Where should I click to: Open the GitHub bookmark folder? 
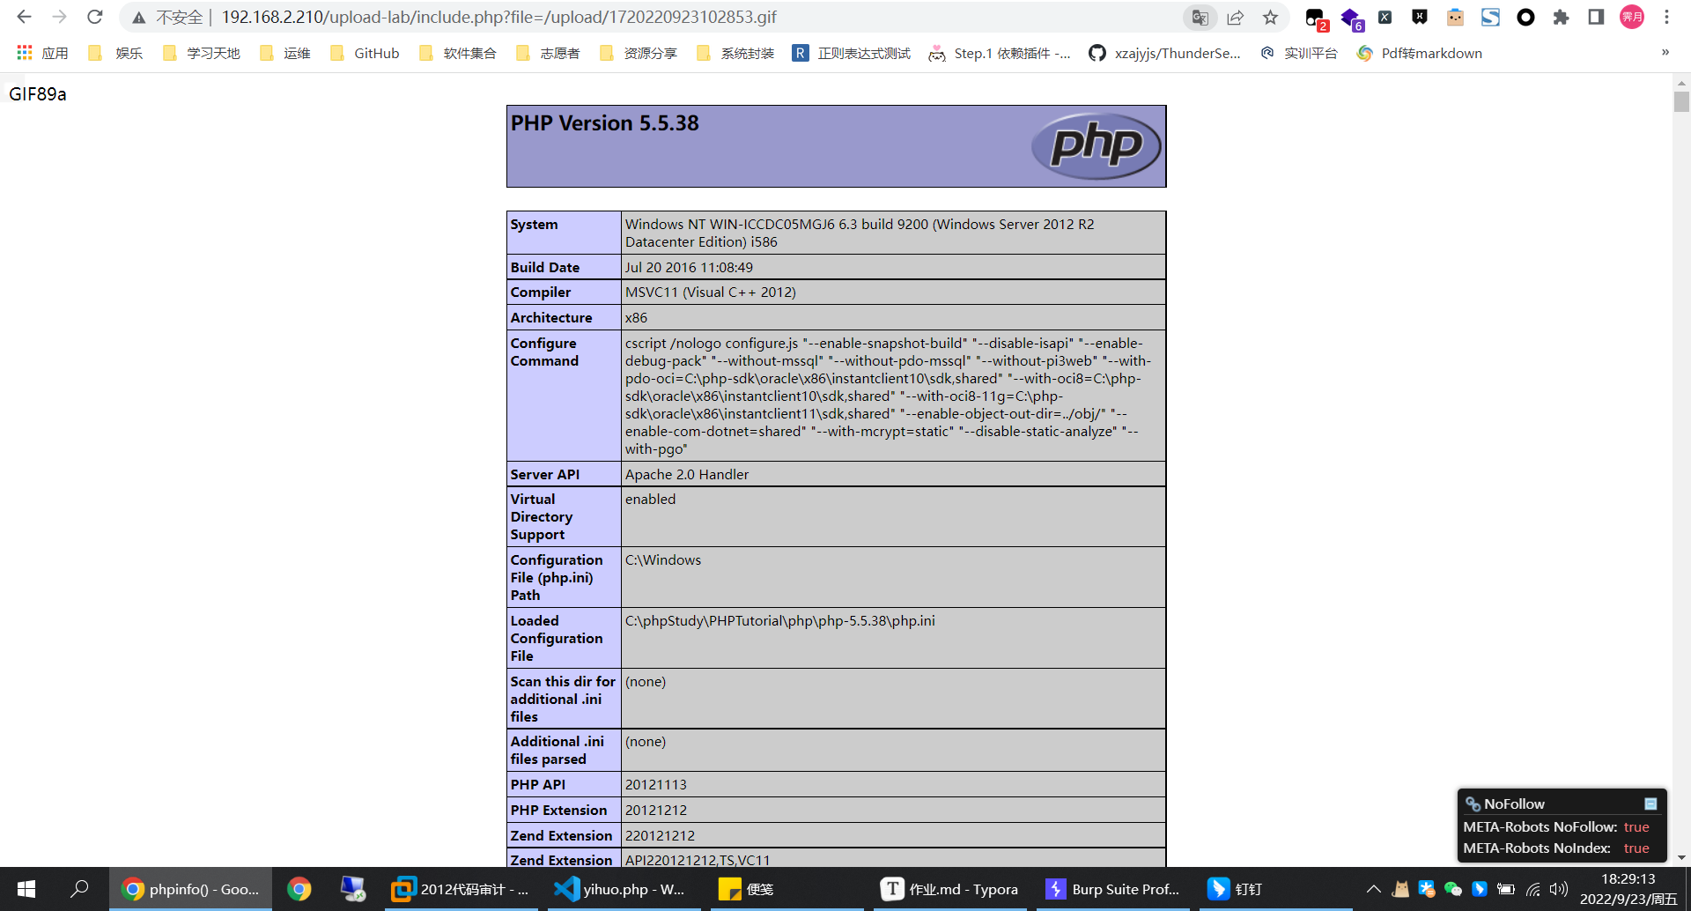coord(365,53)
